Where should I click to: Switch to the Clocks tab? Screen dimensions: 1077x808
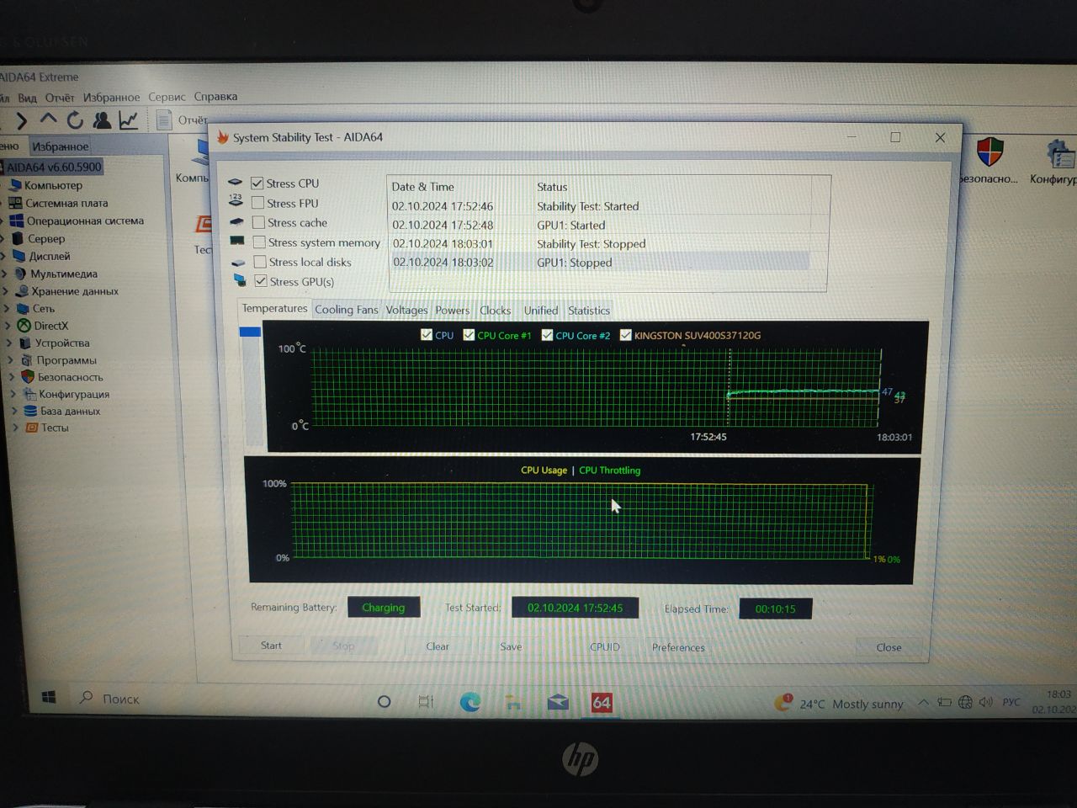495,310
